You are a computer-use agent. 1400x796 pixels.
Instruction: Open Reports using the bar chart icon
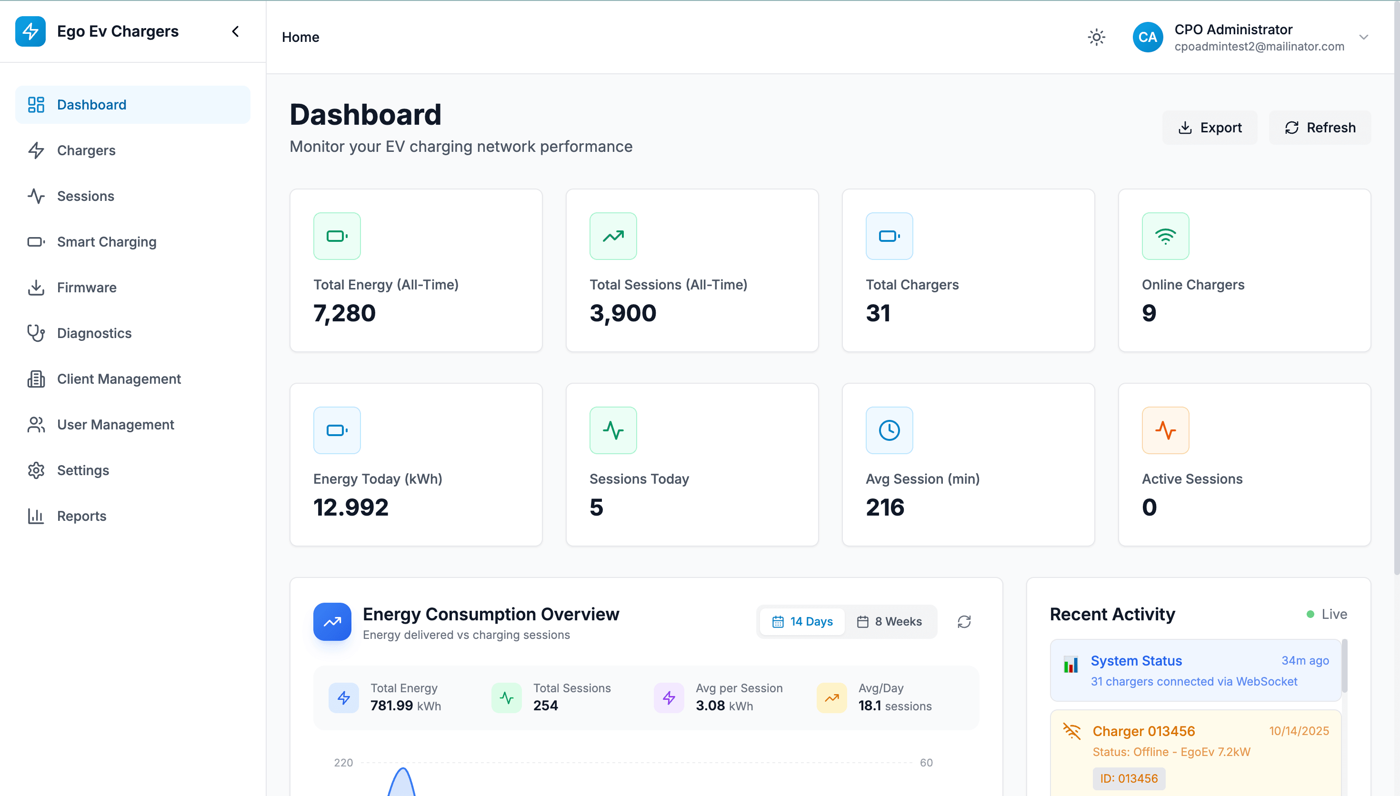click(x=36, y=516)
